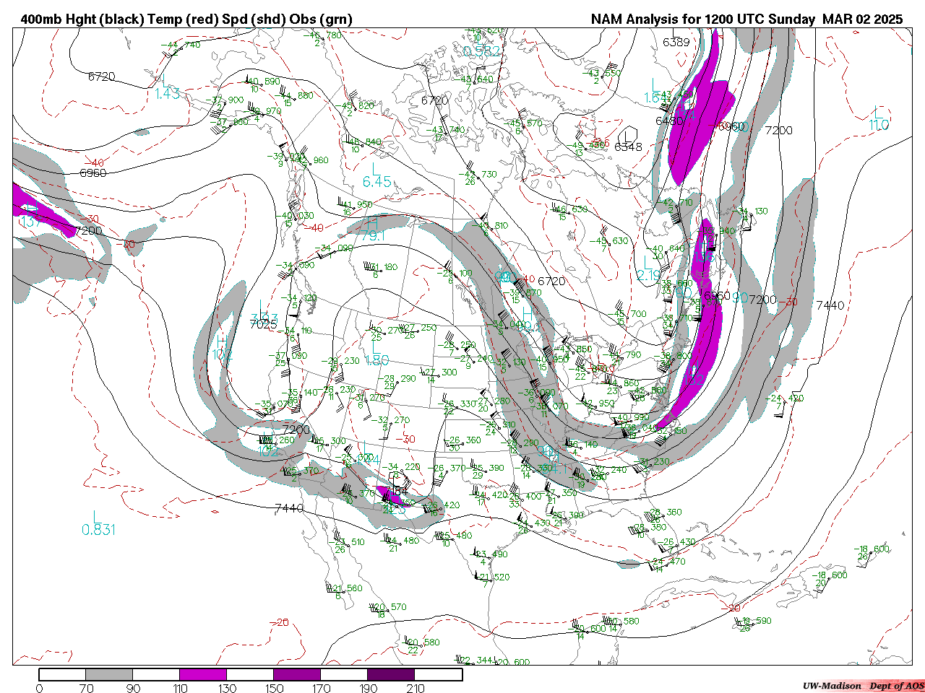925x693 pixels.
Task: Click the 7025 height label
Action: (263, 325)
